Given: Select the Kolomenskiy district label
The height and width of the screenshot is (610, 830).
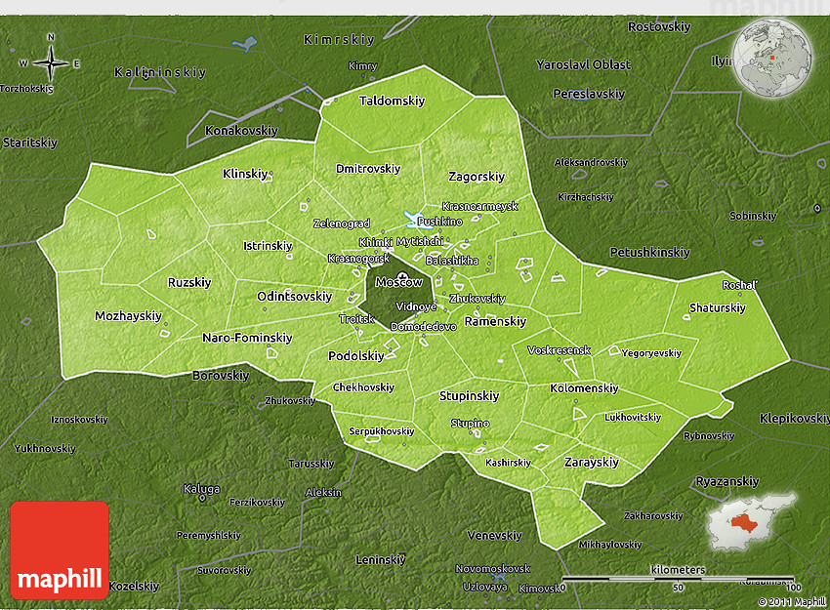Looking at the screenshot, I should tap(584, 388).
